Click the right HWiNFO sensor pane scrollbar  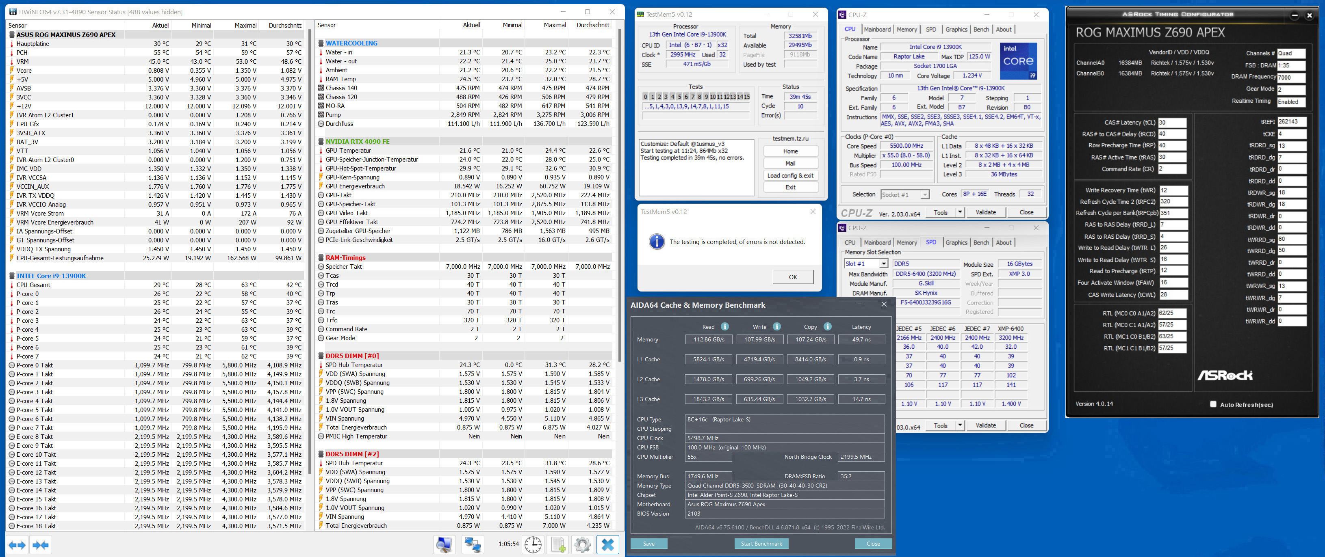619,195
